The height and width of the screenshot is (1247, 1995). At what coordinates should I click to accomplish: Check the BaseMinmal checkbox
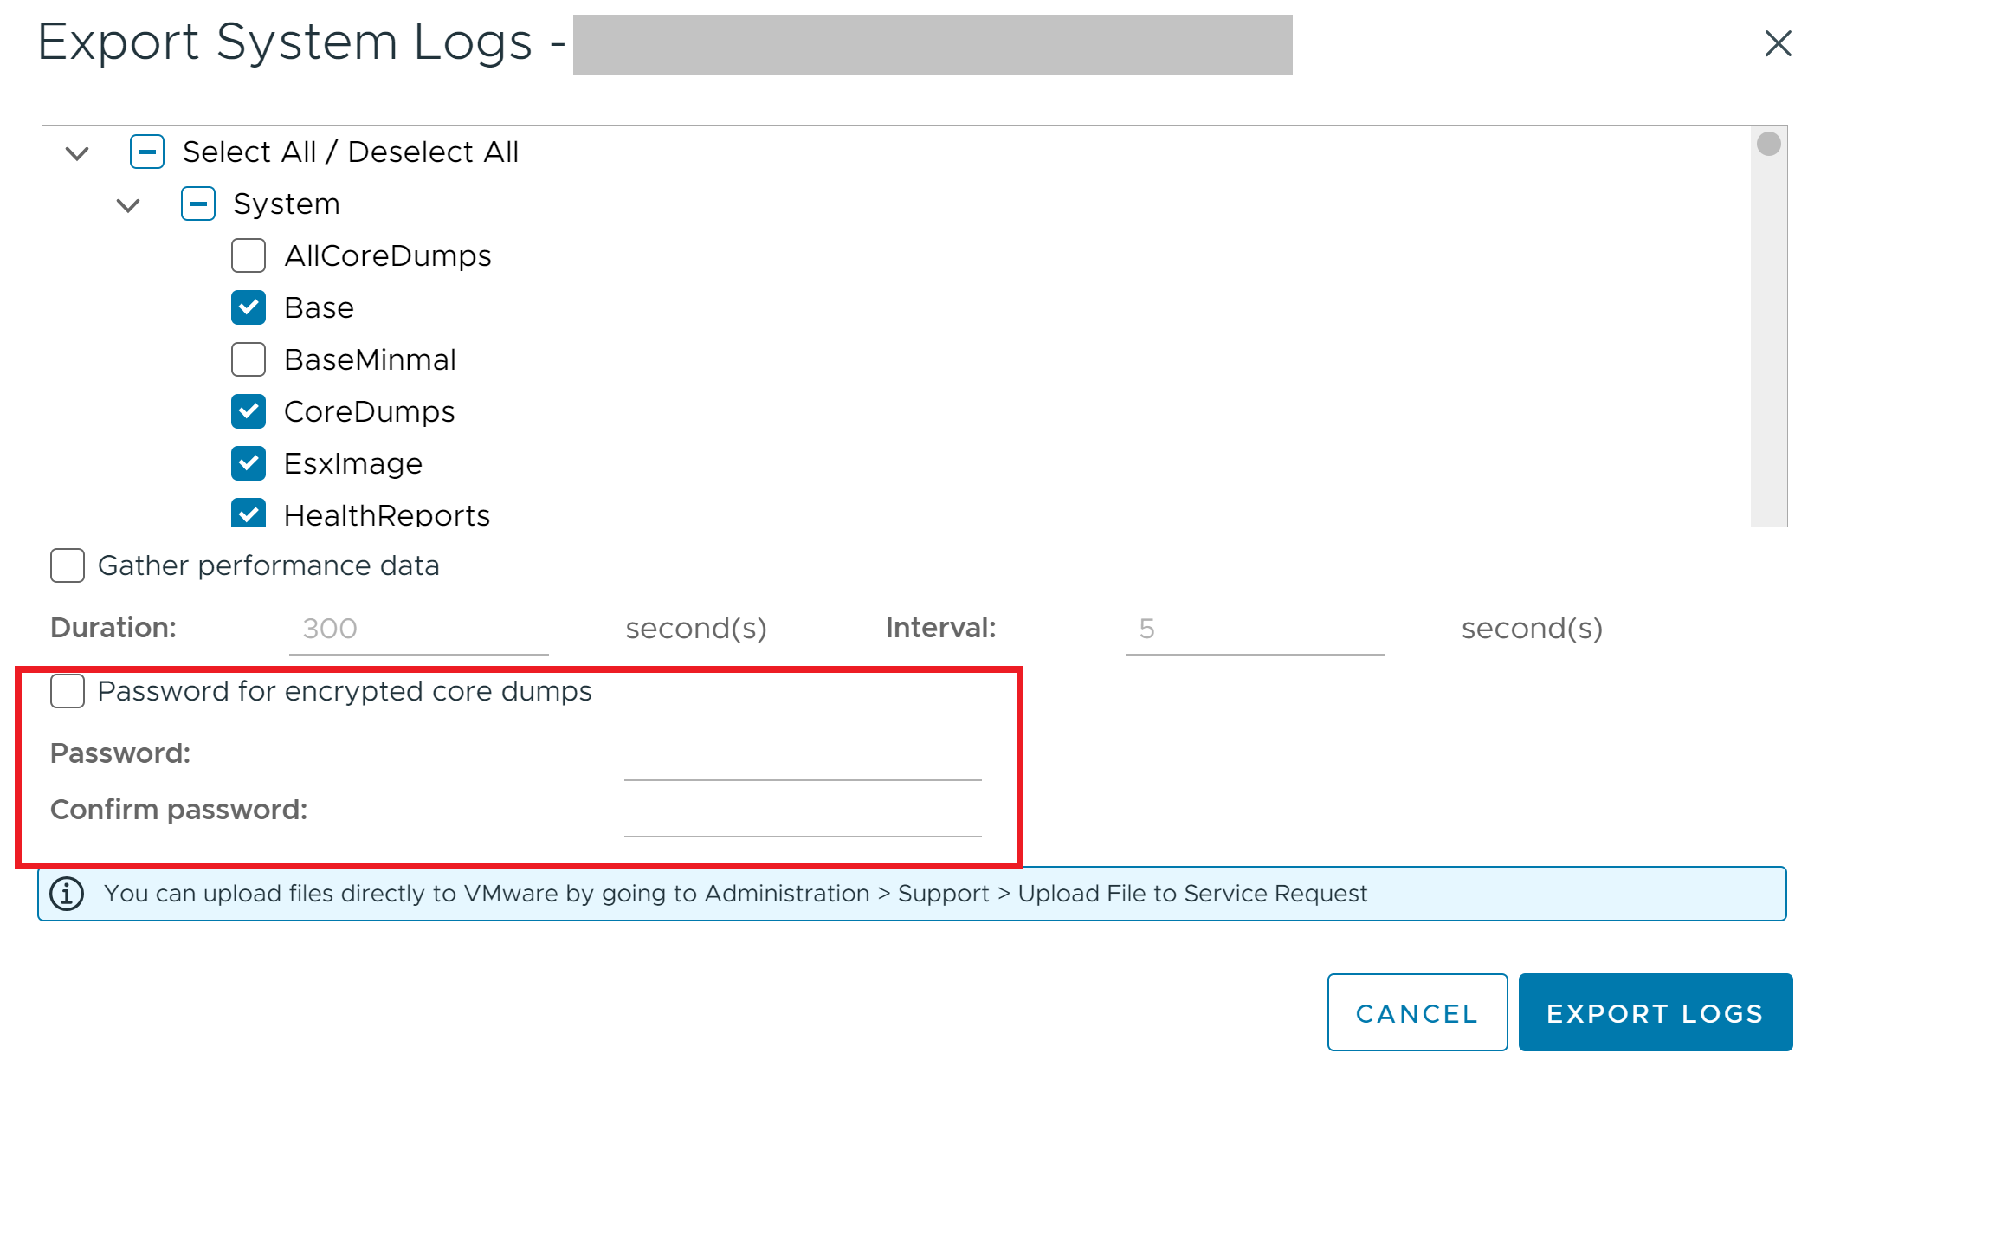pyautogui.click(x=249, y=359)
